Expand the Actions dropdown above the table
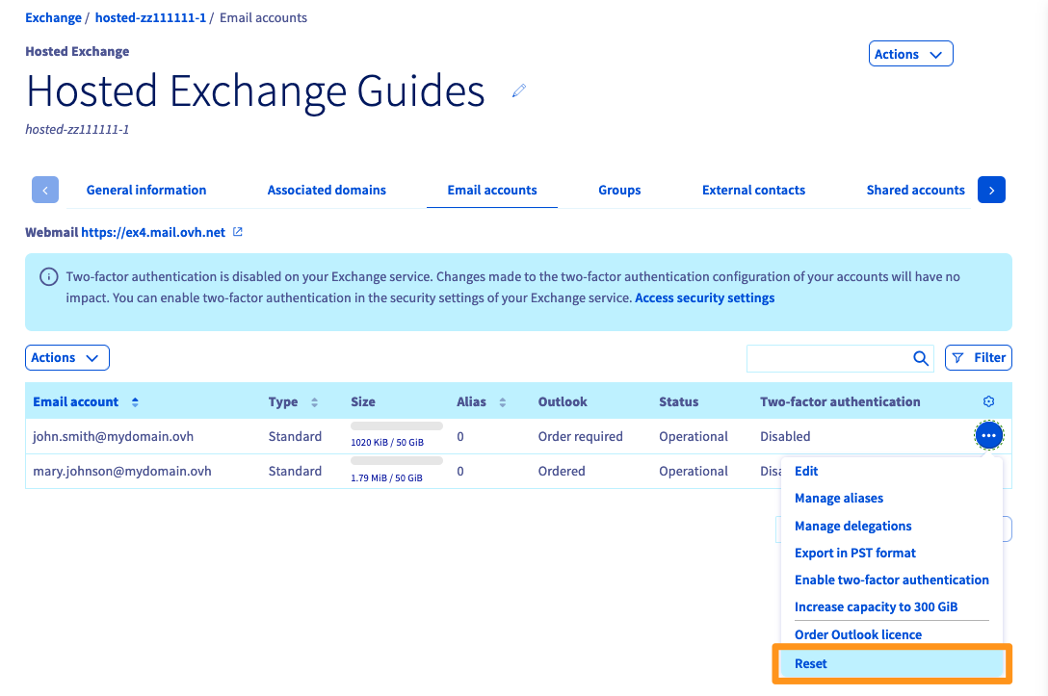The height and width of the screenshot is (696, 1048). tap(66, 357)
